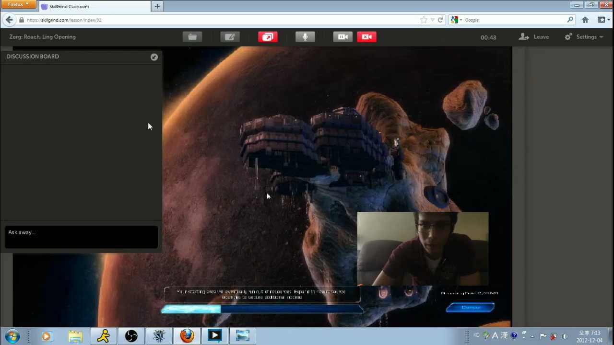Open the Windows Start menu
This screenshot has height=345, width=614.
[12, 336]
